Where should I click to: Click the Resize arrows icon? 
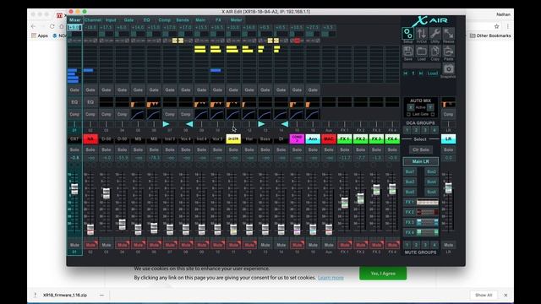click(x=448, y=34)
